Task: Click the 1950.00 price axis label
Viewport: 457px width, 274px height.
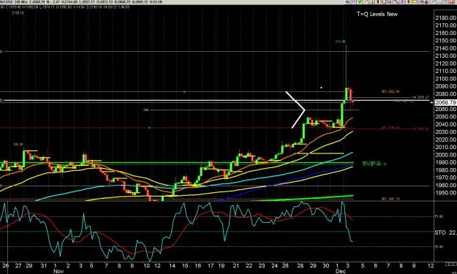Action: click(445, 193)
